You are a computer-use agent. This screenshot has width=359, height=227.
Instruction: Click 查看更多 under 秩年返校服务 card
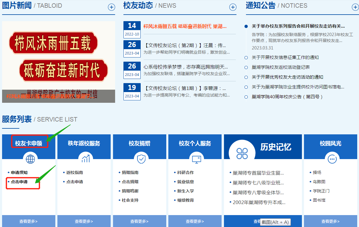point(84,221)
